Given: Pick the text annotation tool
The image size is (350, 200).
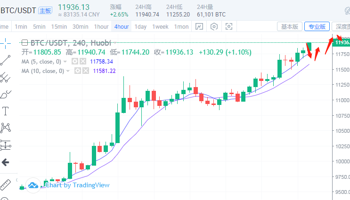Looking at the screenshot, I should coord(6,111).
